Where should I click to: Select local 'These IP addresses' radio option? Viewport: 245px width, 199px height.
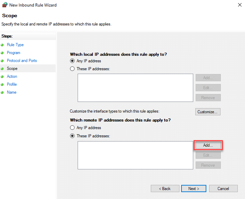tap(72, 69)
